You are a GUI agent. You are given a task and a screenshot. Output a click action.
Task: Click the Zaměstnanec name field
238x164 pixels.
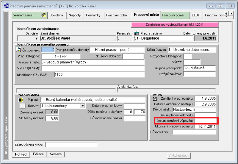78,38
